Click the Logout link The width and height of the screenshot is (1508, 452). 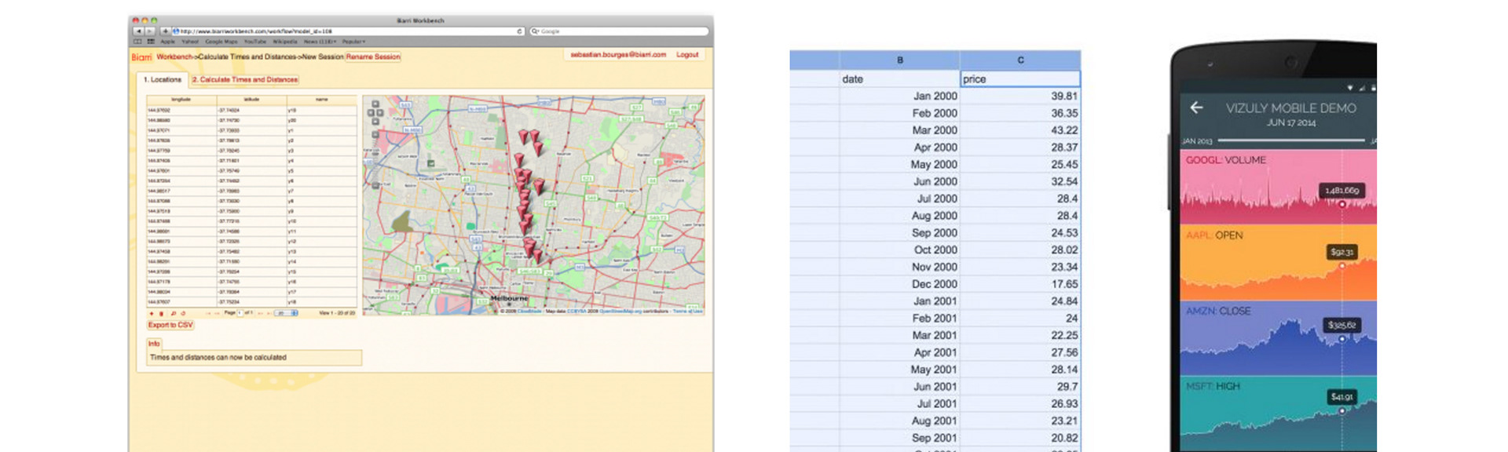click(x=687, y=55)
